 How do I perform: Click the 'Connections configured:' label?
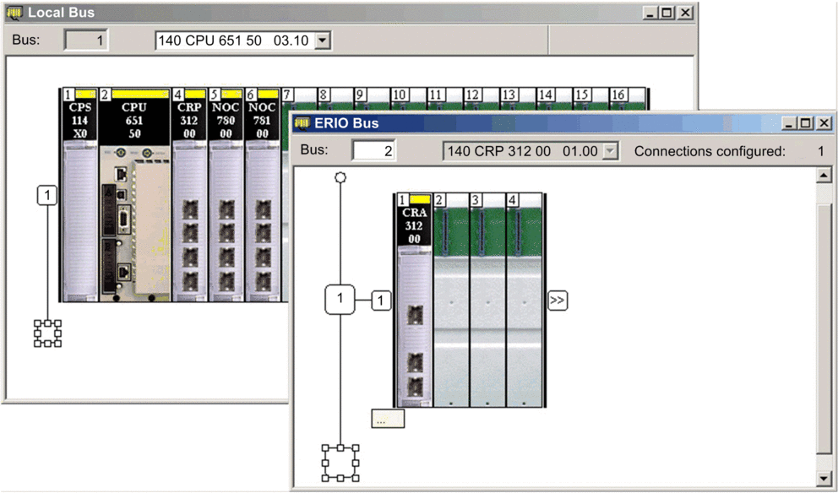click(x=710, y=151)
